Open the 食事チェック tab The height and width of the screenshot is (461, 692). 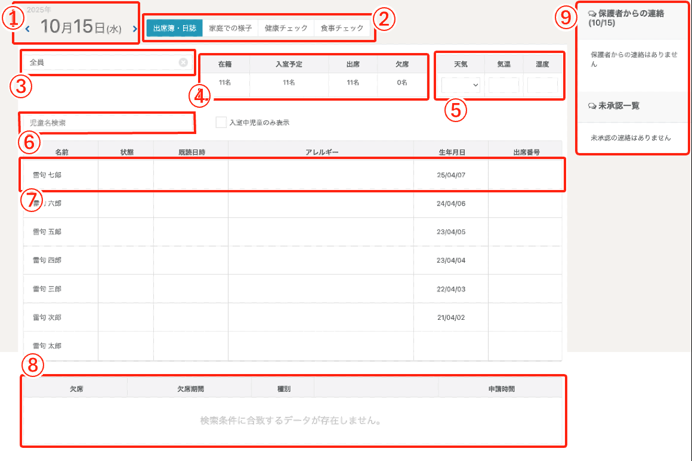(342, 28)
